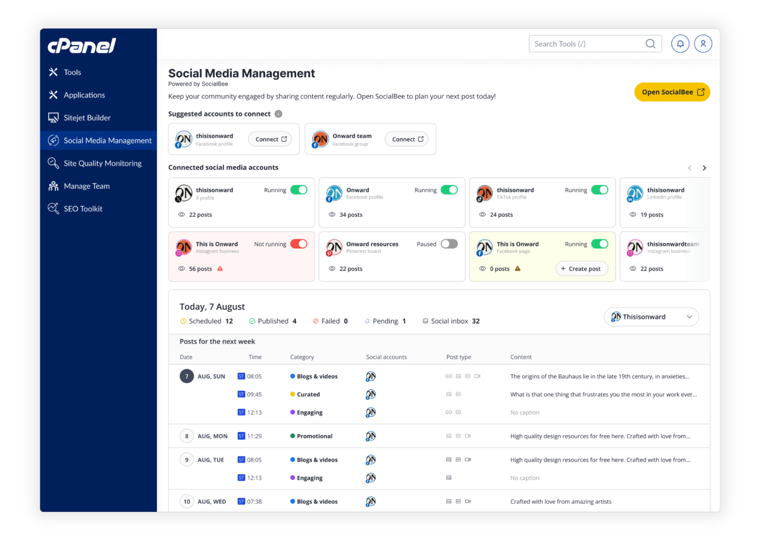Click This is Onward Instagram business avatar
This screenshot has height=541, width=760.
(x=184, y=247)
